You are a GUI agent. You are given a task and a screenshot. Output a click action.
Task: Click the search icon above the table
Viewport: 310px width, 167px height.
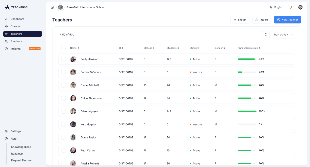pyautogui.click(x=266, y=35)
